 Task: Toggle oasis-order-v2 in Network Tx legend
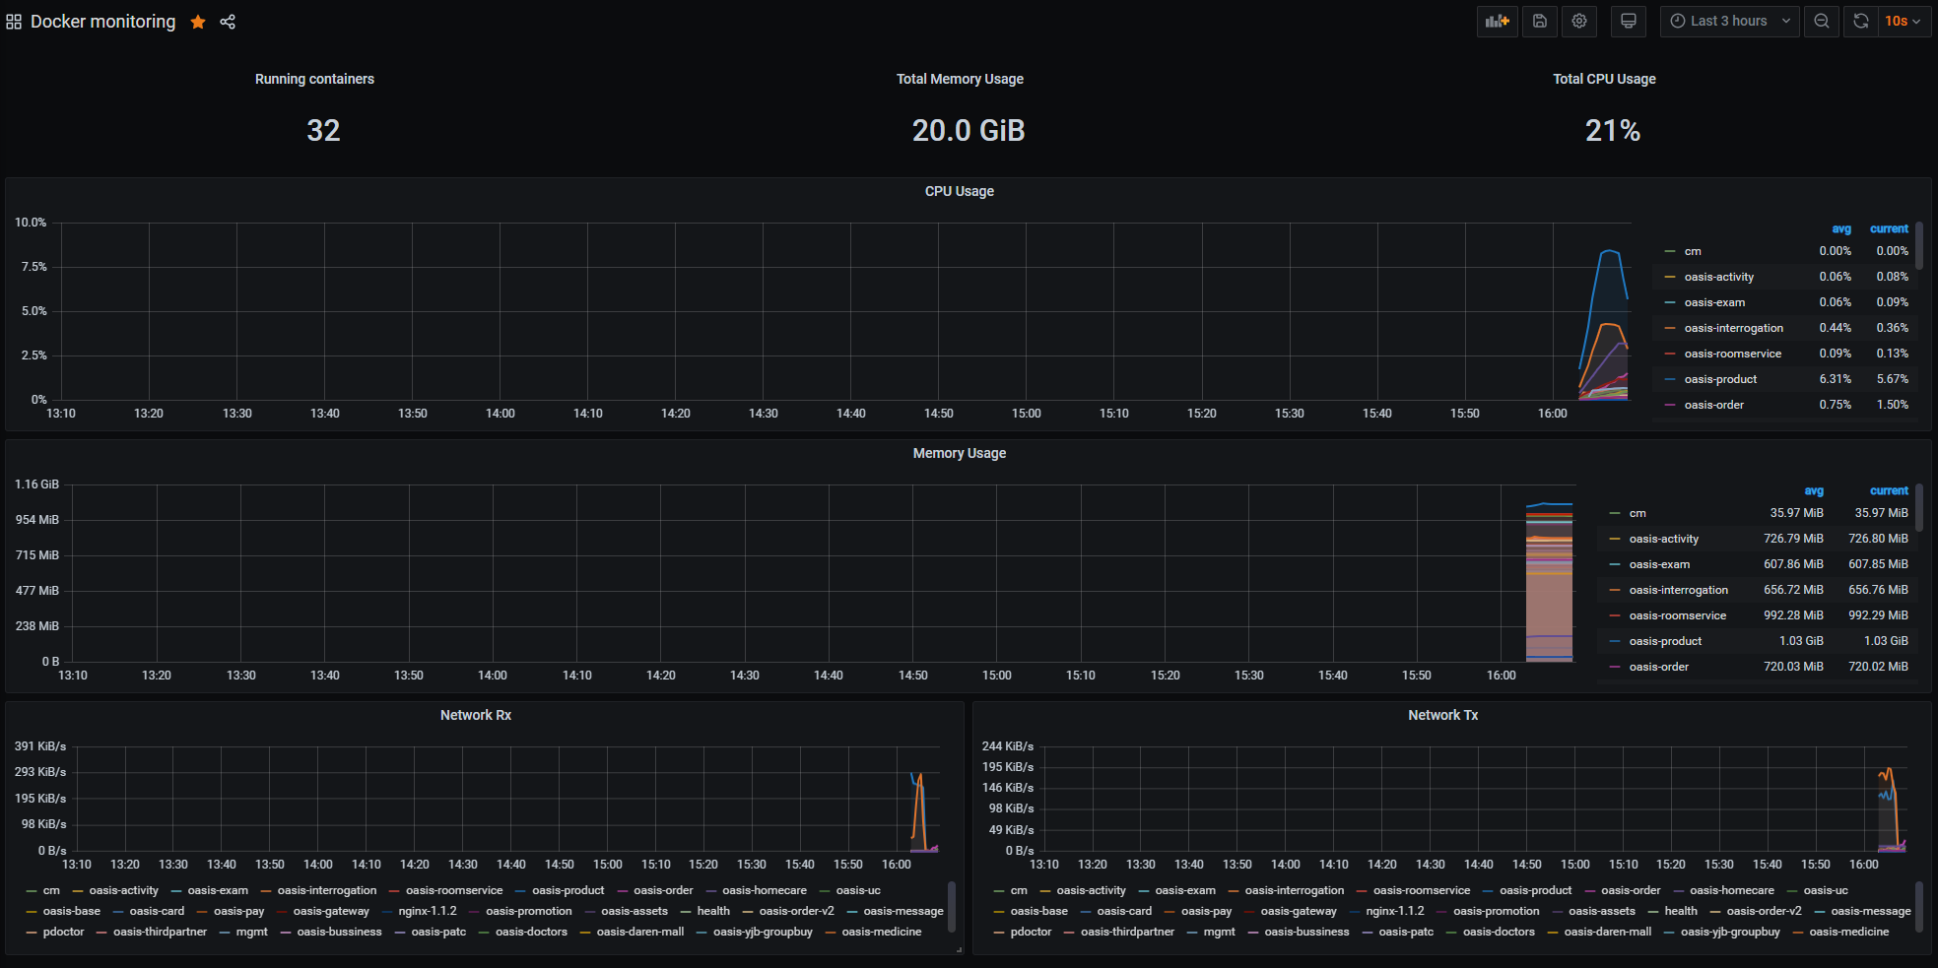pyautogui.click(x=1764, y=911)
